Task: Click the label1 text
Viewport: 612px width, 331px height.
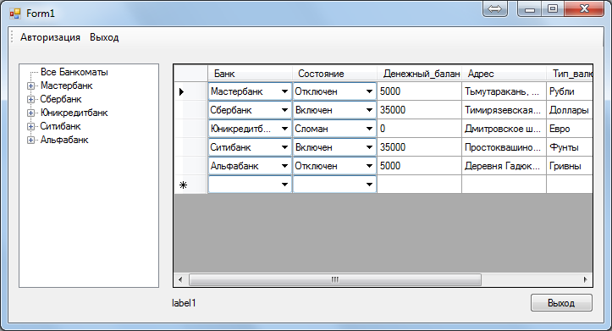Action: coord(184,303)
